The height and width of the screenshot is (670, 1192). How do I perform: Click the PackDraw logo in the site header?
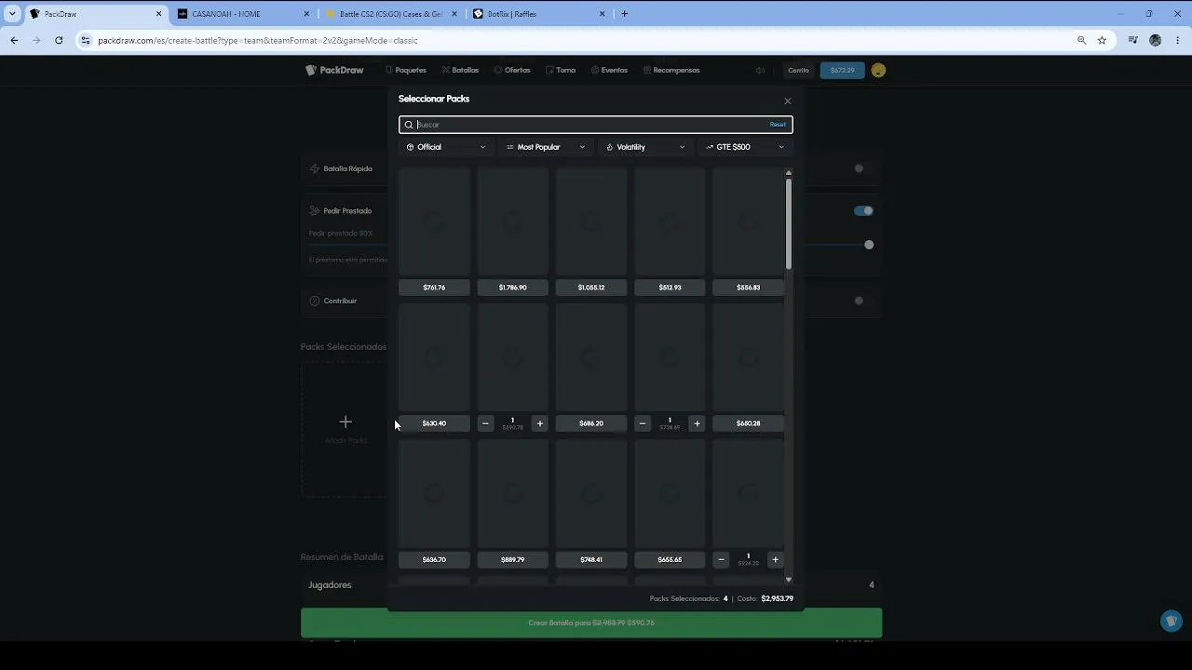pos(334,70)
